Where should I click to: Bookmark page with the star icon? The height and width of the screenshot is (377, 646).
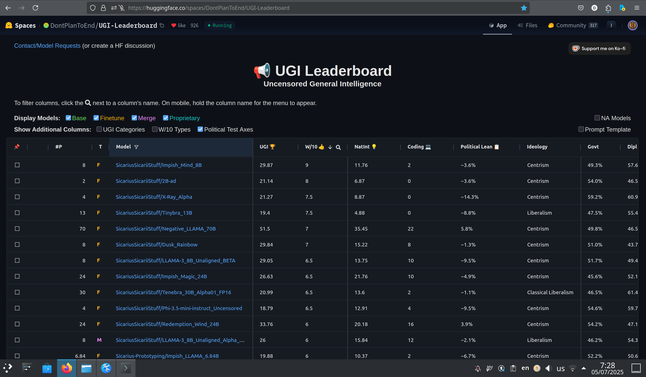[x=523, y=8]
